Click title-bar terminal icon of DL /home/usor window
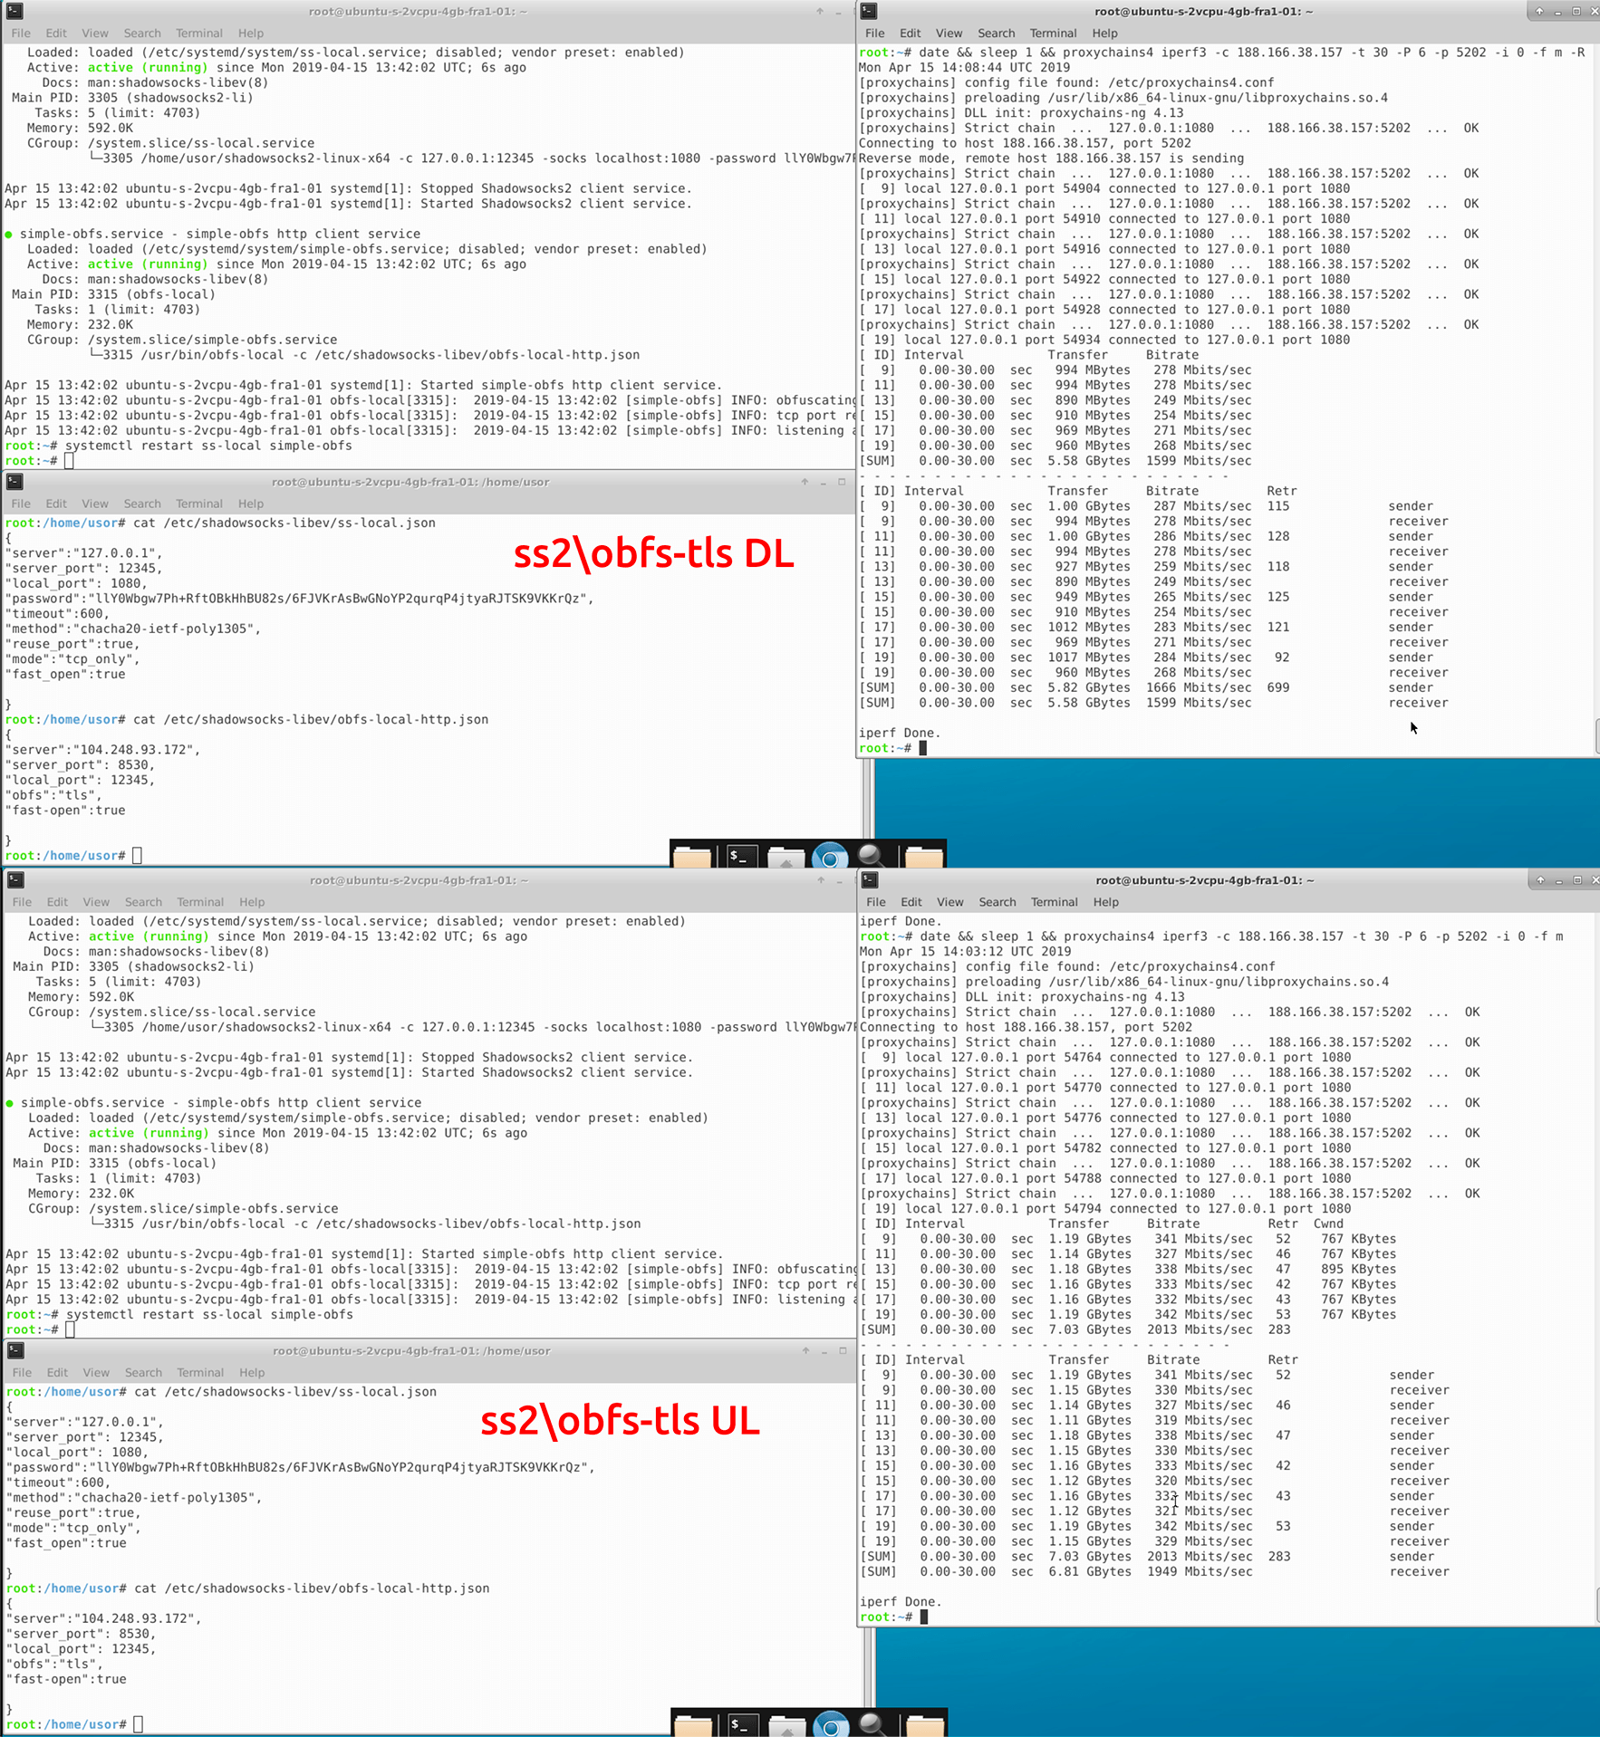The width and height of the screenshot is (1600, 1737). (x=15, y=482)
